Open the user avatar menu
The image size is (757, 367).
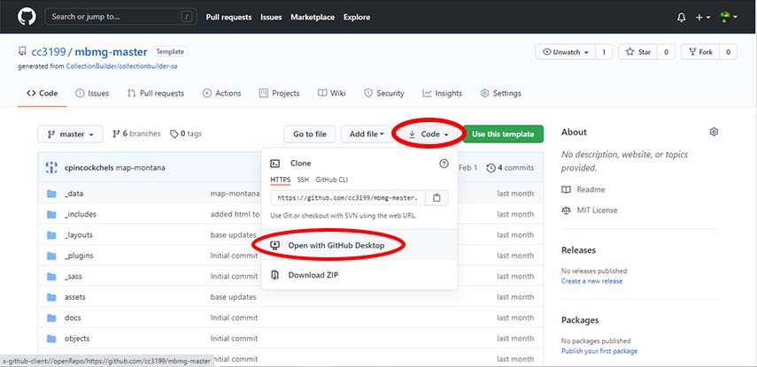pyautogui.click(x=729, y=17)
